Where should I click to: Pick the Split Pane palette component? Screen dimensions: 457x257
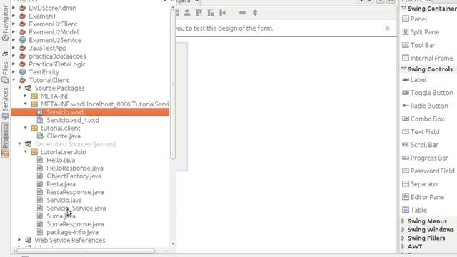coord(421,32)
